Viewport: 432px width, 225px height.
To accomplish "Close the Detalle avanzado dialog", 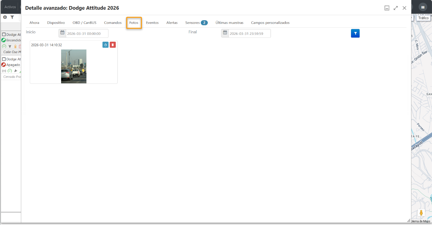I will pyautogui.click(x=405, y=8).
